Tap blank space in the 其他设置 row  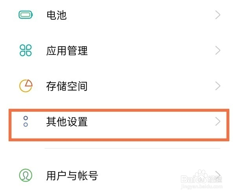149,122
